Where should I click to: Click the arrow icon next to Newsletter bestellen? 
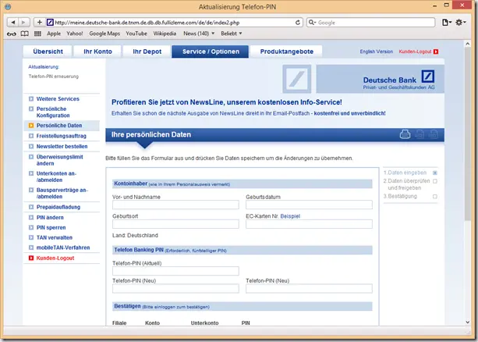[x=31, y=146]
